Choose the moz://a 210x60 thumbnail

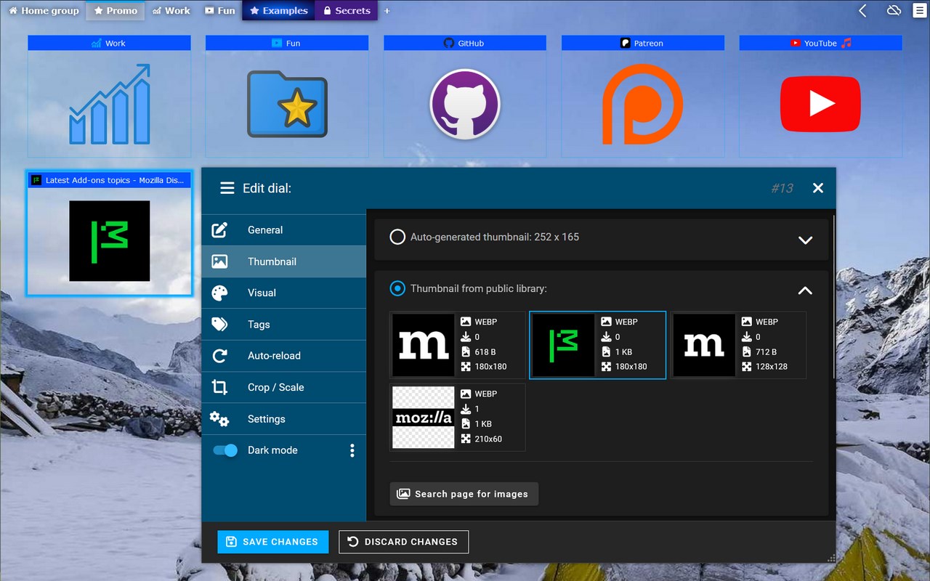pyautogui.click(x=457, y=417)
